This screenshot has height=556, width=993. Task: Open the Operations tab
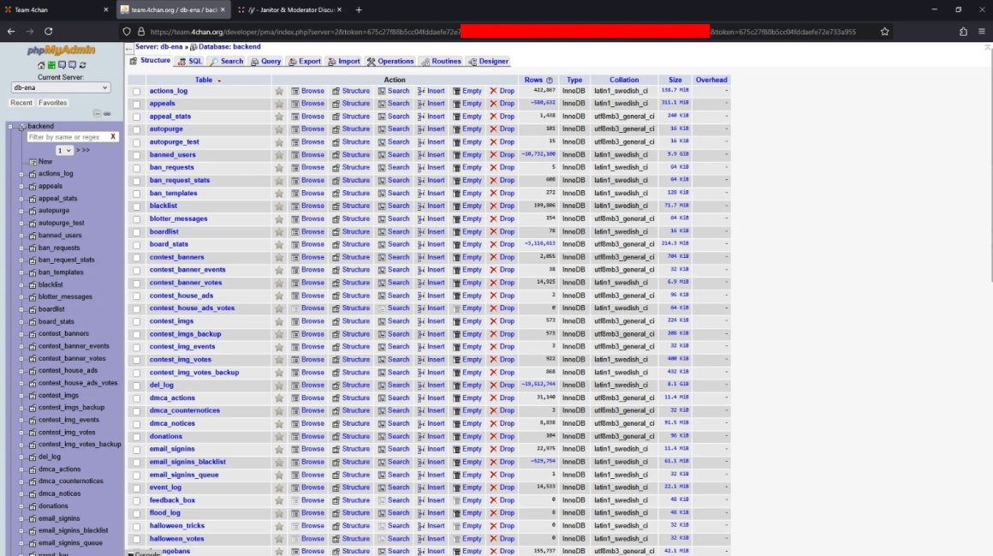[390, 62]
